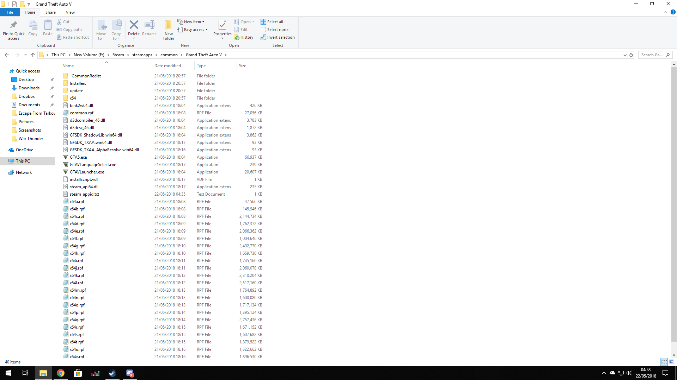Open Windows Start menu
Image resolution: width=677 pixels, height=380 pixels.
pyautogui.click(x=8, y=373)
